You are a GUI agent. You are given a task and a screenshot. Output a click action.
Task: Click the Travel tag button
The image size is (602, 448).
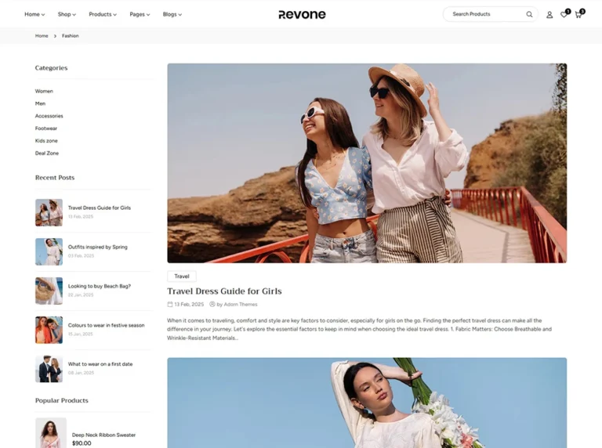(x=182, y=276)
